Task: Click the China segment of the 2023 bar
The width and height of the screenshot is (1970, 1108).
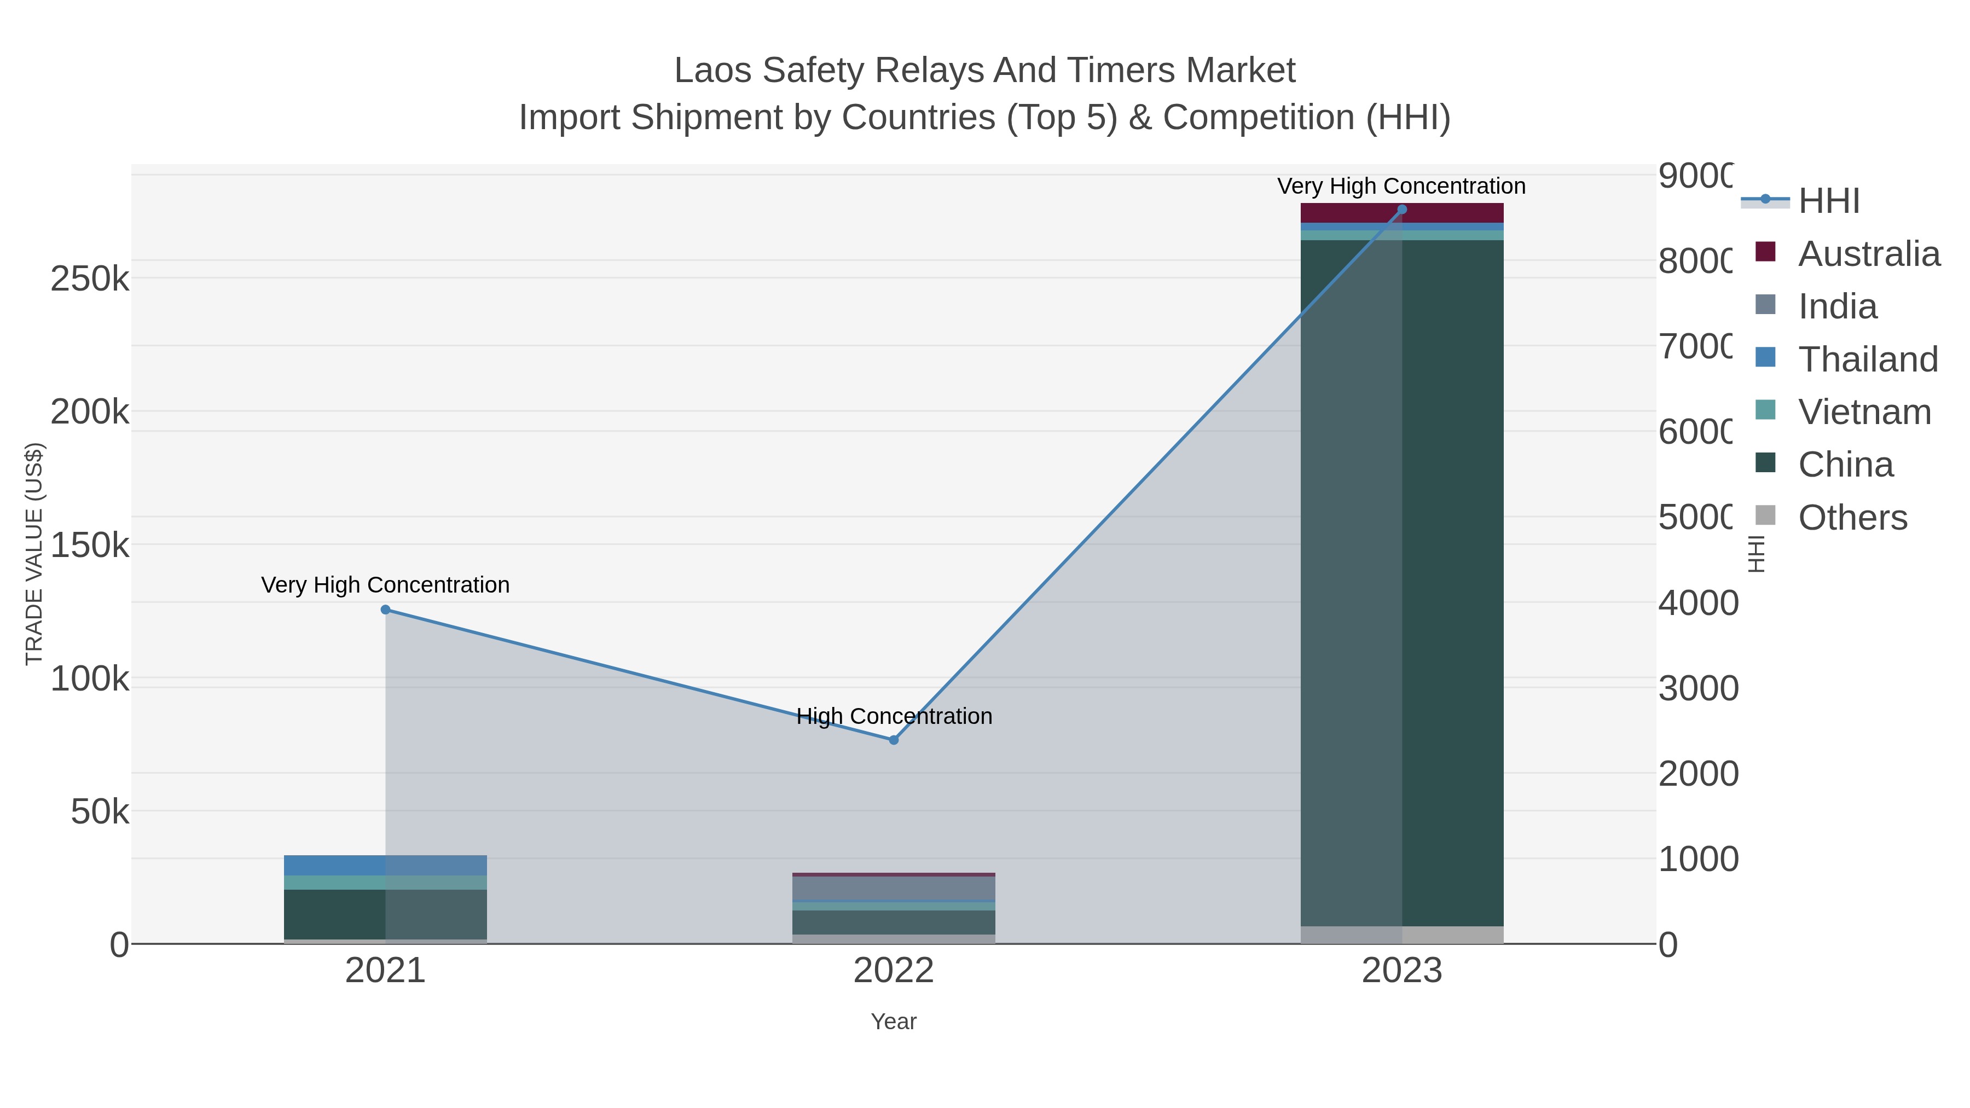Action: click(1402, 583)
